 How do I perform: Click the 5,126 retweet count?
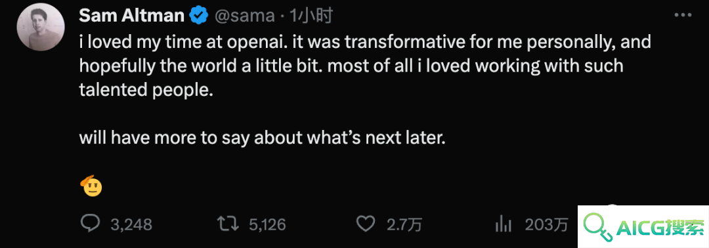point(268,224)
